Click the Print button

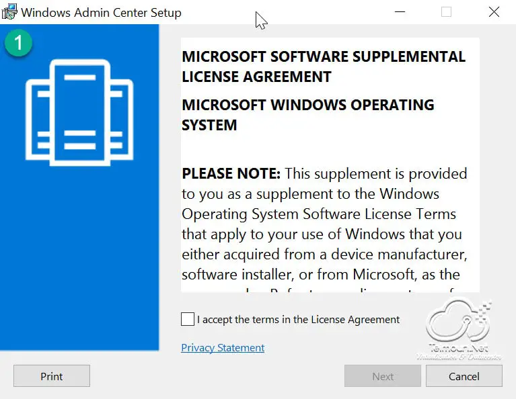click(x=52, y=376)
